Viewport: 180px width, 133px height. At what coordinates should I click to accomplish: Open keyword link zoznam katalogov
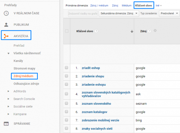pyautogui.click(x=94, y=112)
